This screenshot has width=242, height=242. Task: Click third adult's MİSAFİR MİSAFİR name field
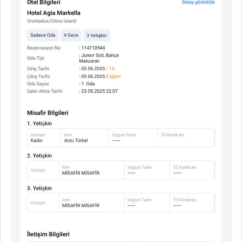tap(91, 203)
